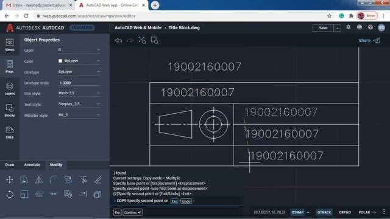Viewport: 390px width, 219px height.
Task: Open the Linetype dropdown
Action: (x=79, y=72)
